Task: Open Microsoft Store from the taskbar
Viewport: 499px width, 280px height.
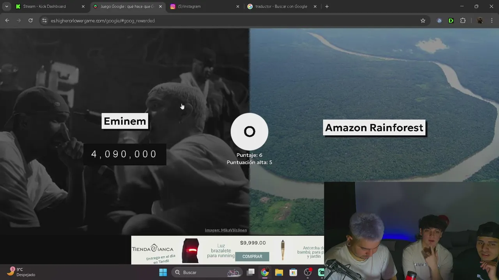Action: click(293, 272)
